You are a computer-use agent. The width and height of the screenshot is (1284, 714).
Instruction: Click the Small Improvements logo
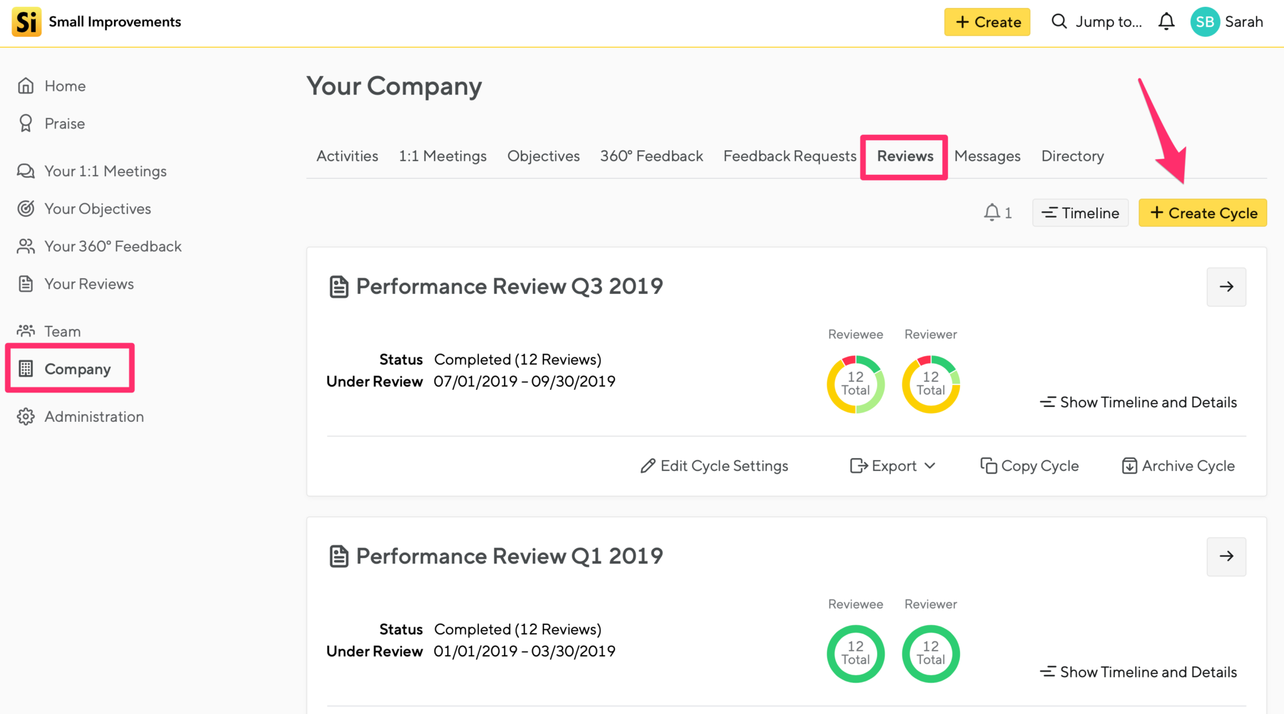pyautogui.click(x=26, y=21)
